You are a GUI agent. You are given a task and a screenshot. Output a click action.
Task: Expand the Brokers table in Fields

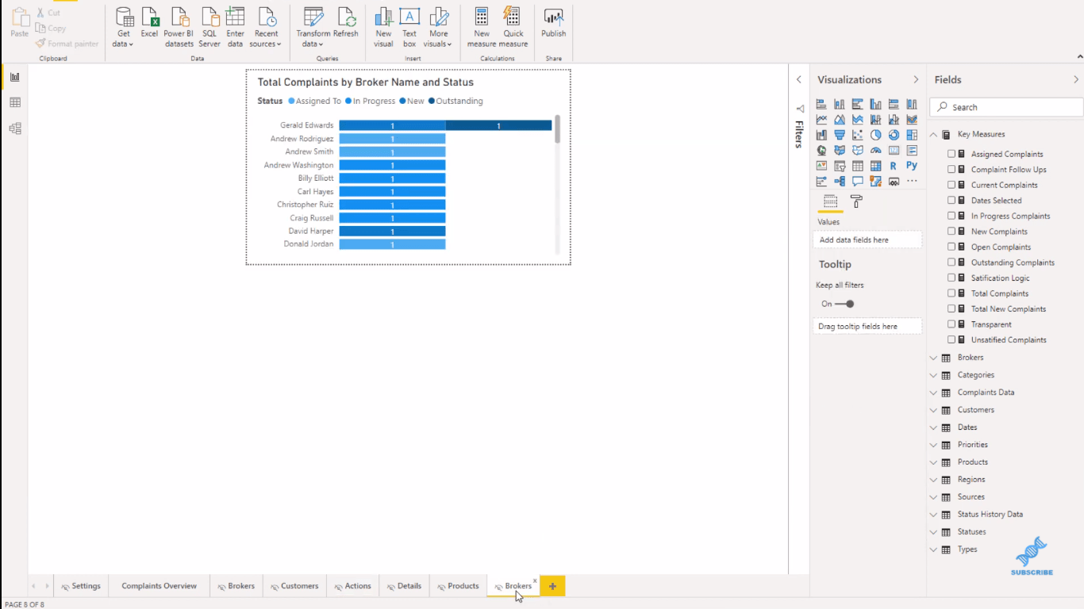pos(934,358)
